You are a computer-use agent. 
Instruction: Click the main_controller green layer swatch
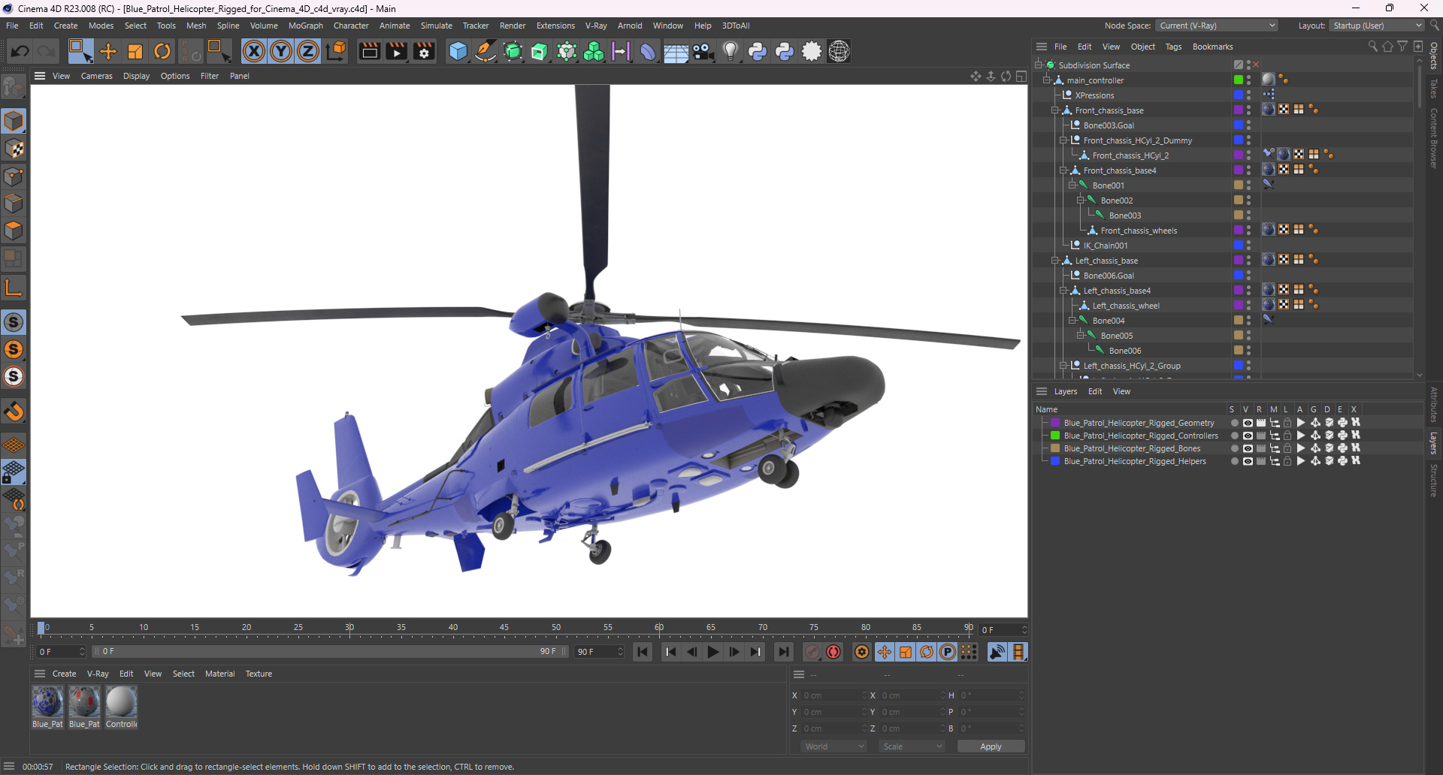pos(1238,80)
